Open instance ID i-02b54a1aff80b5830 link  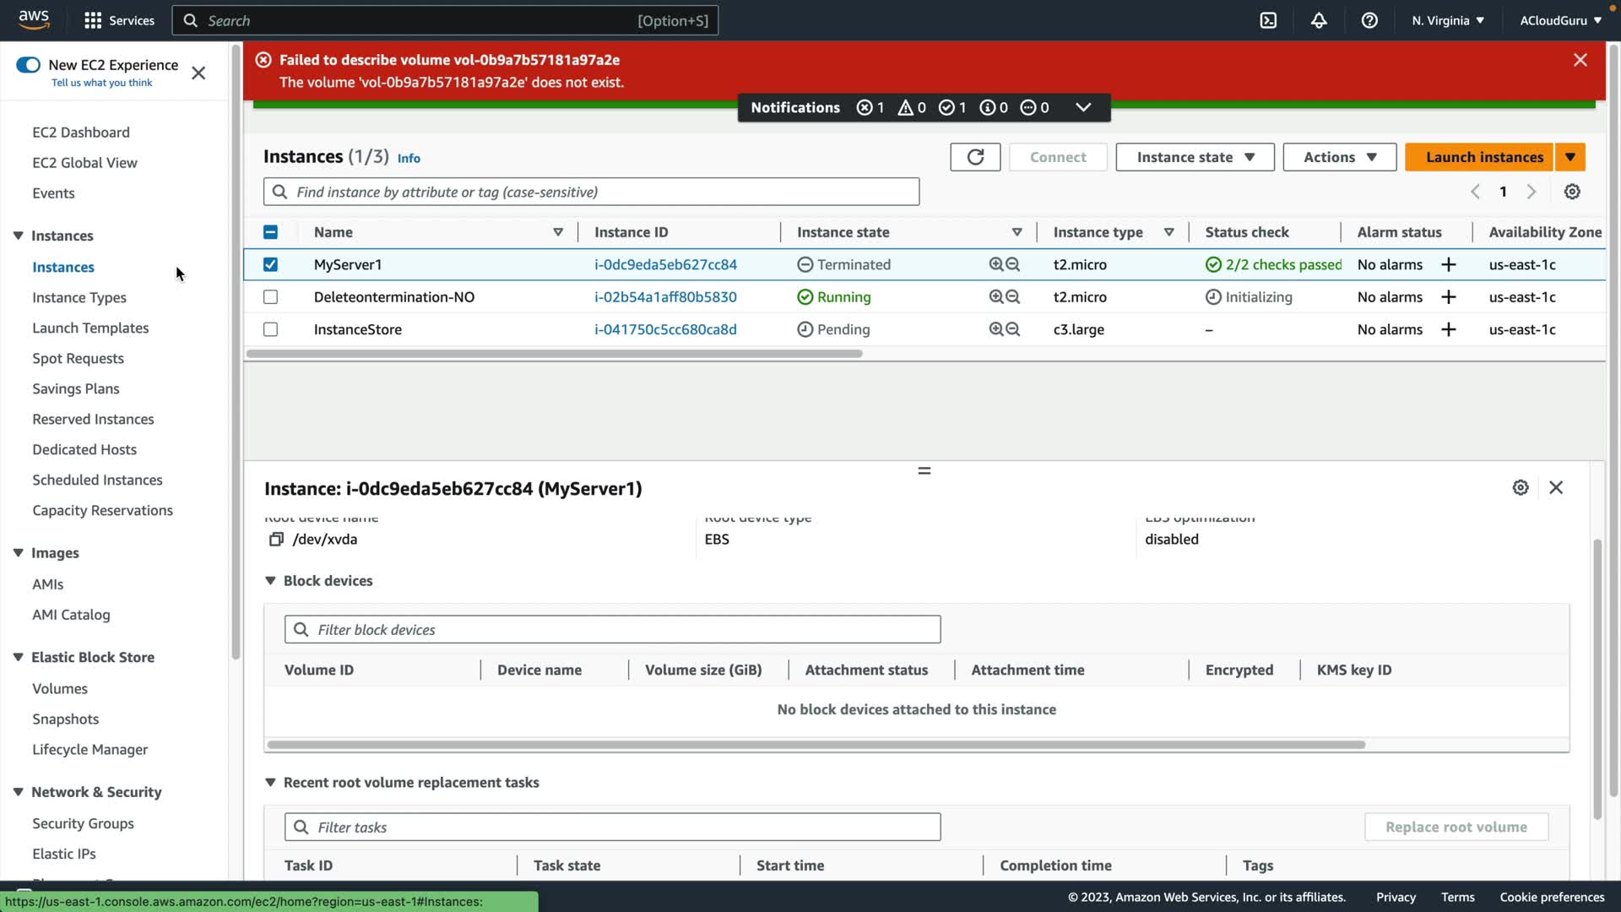[x=665, y=297]
